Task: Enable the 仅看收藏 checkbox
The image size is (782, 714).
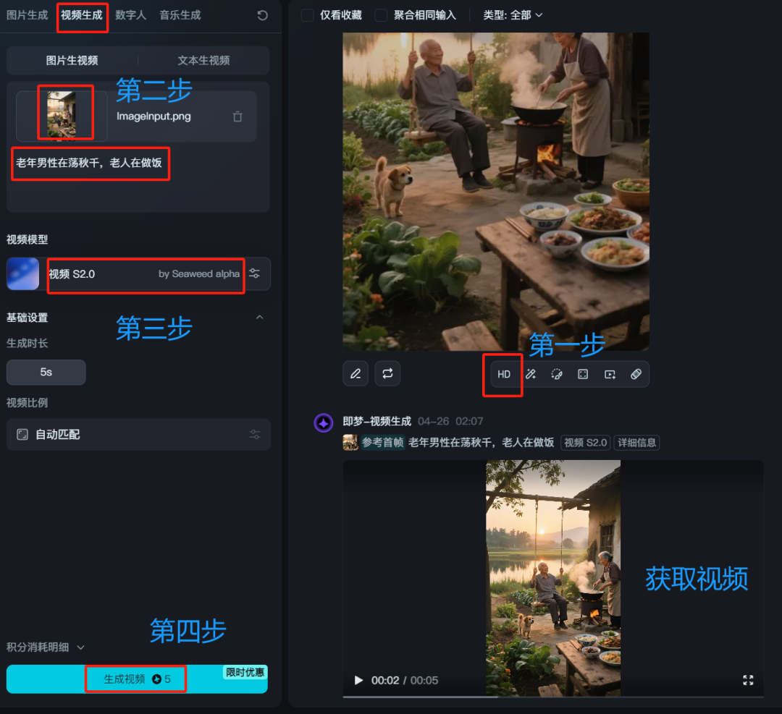Action: point(307,15)
